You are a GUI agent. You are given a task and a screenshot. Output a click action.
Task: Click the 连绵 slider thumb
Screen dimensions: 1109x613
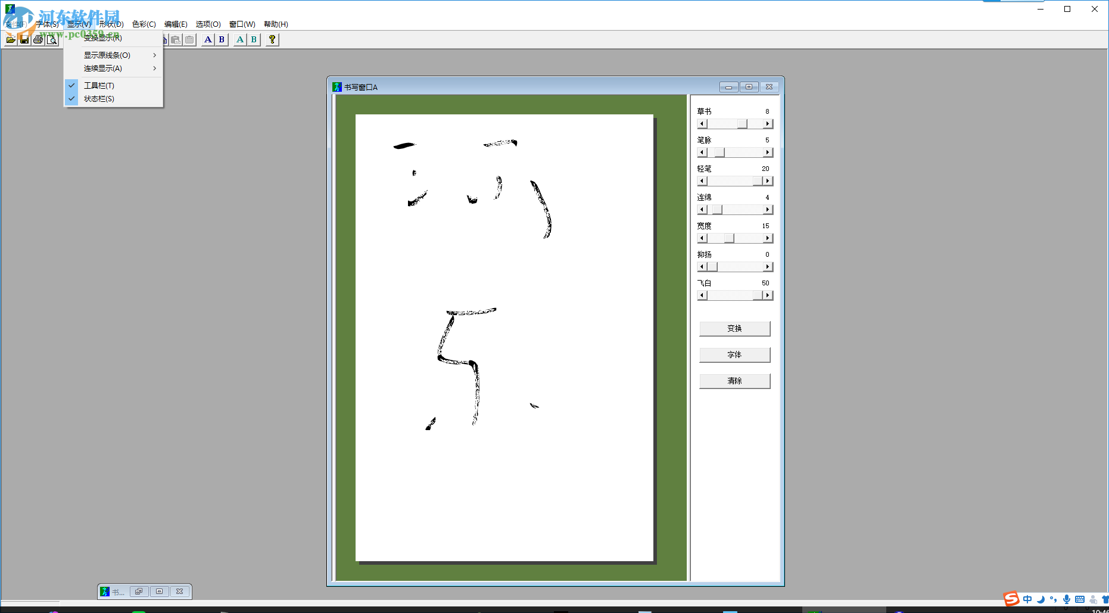click(x=717, y=210)
